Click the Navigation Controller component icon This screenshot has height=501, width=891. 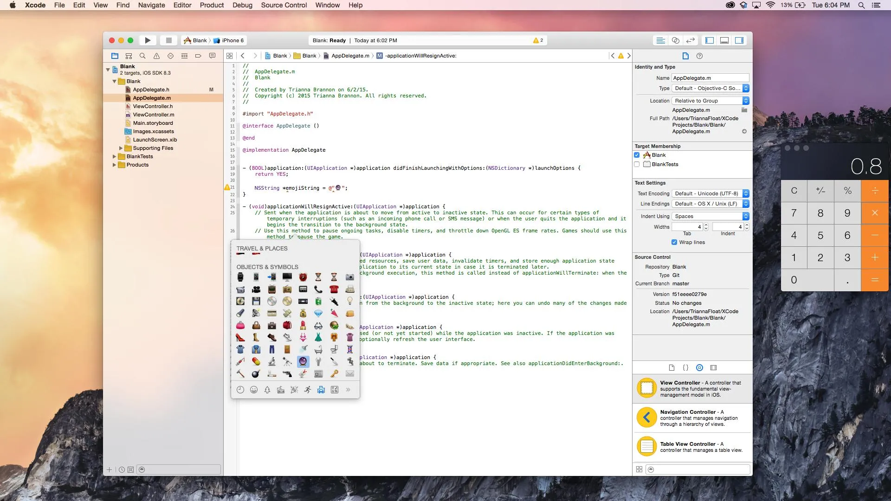click(647, 417)
